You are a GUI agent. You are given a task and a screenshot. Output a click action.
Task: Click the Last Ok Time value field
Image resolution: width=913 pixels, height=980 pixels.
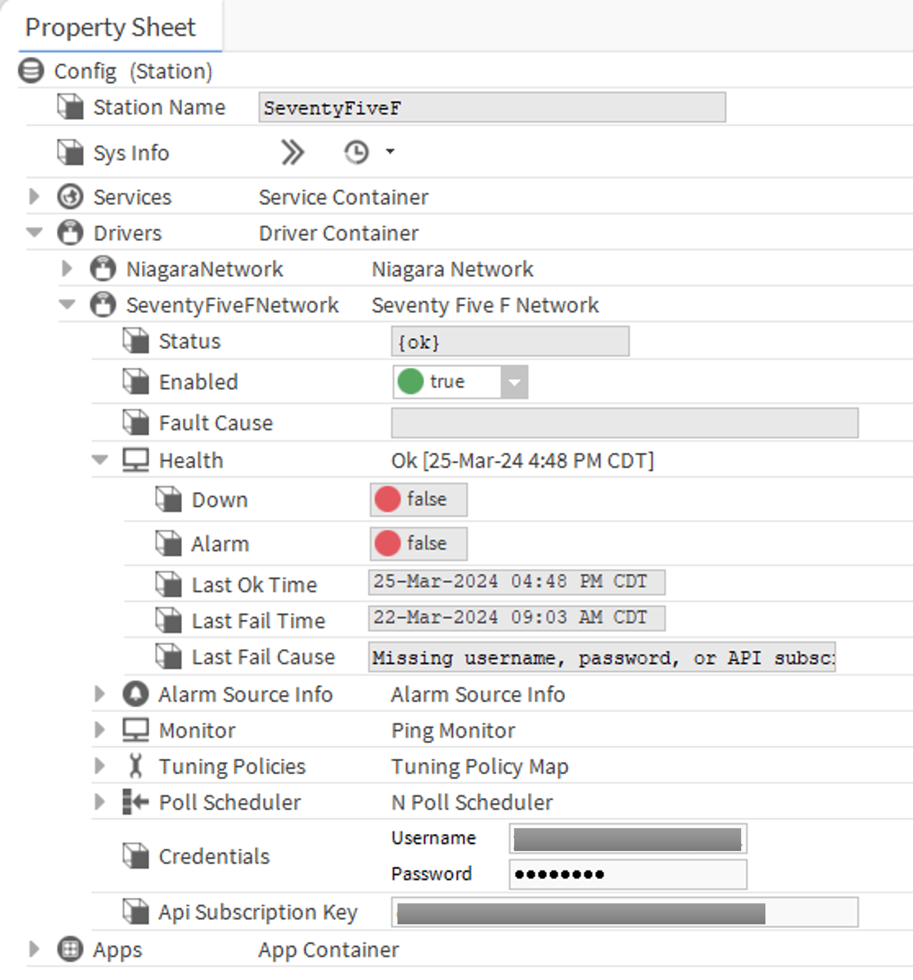(x=516, y=582)
